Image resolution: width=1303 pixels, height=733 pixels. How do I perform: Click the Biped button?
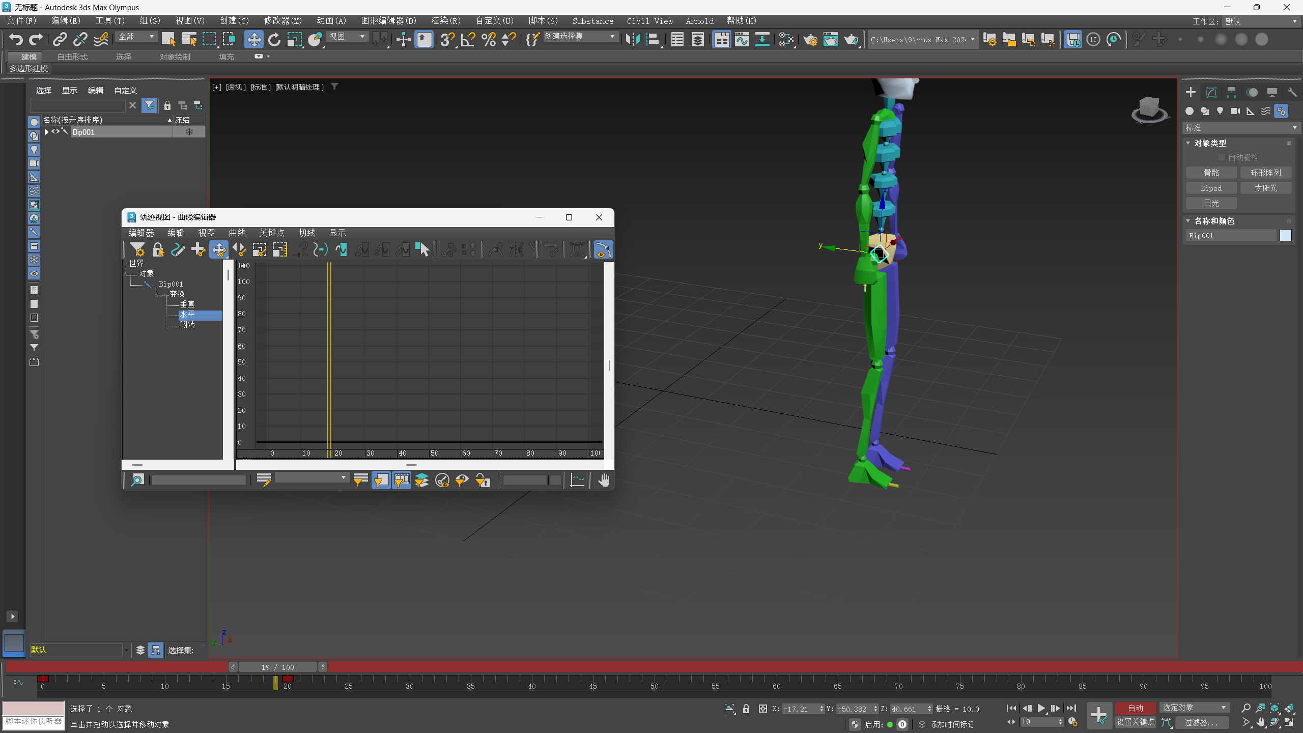(1211, 188)
